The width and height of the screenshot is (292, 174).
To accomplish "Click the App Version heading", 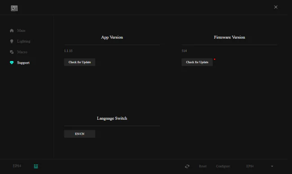I will [112, 37].
